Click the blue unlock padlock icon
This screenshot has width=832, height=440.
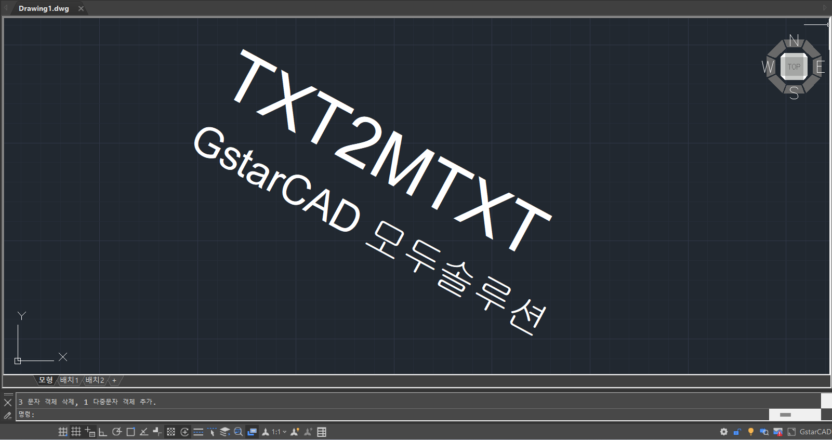[737, 432]
